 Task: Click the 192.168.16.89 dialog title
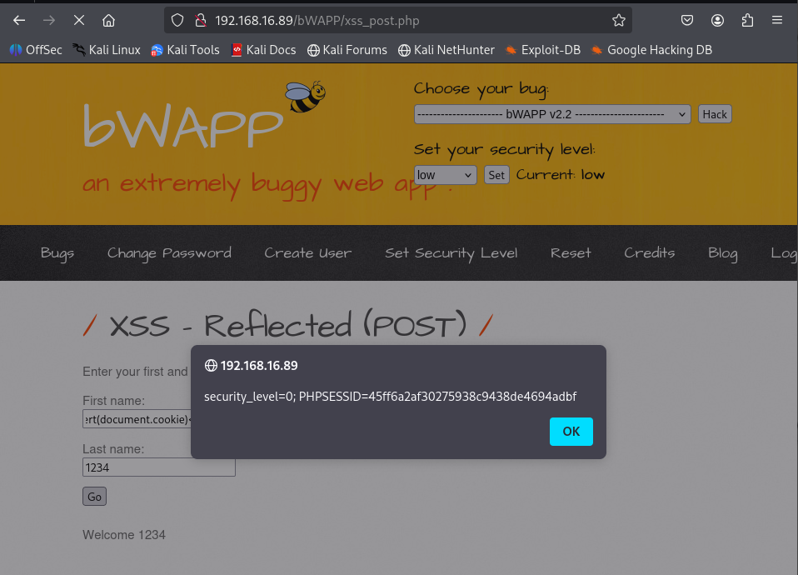point(259,366)
